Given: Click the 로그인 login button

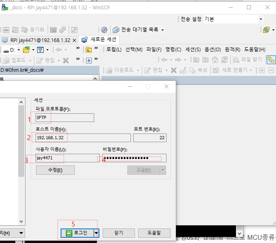Looking at the screenshot, I should tap(77, 233).
